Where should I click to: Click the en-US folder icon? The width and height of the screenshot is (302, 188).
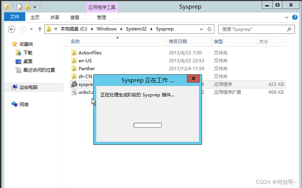(74, 61)
